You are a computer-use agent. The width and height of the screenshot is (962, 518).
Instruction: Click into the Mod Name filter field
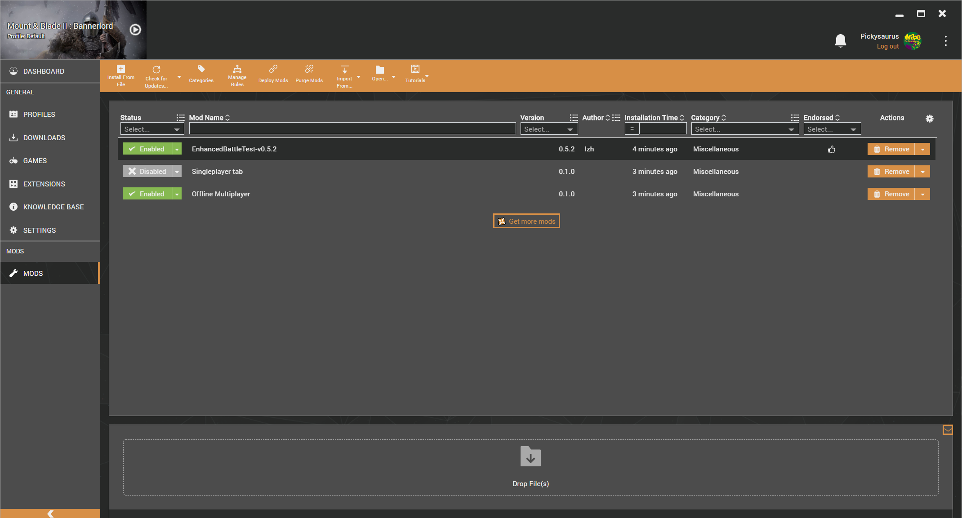352,129
